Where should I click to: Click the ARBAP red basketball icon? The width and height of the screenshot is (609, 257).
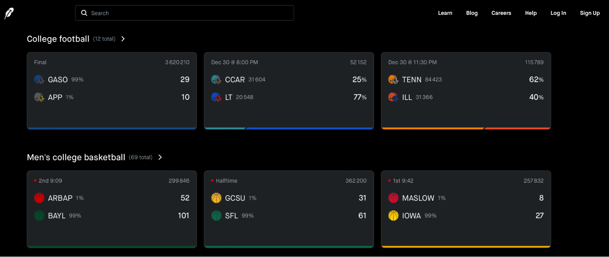click(x=39, y=198)
